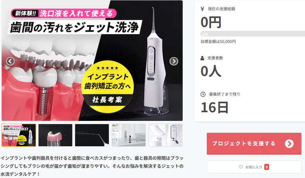Click the clock icon beside 募集終了まで残り
The height and width of the screenshot is (178, 305).
click(x=203, y=94)
